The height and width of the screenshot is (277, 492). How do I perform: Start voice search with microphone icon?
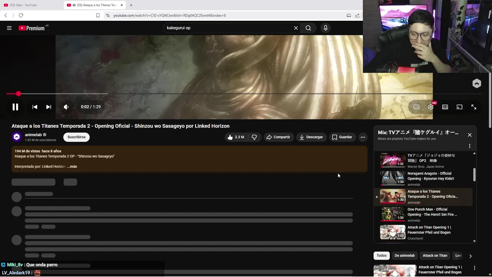coord(326,28)
